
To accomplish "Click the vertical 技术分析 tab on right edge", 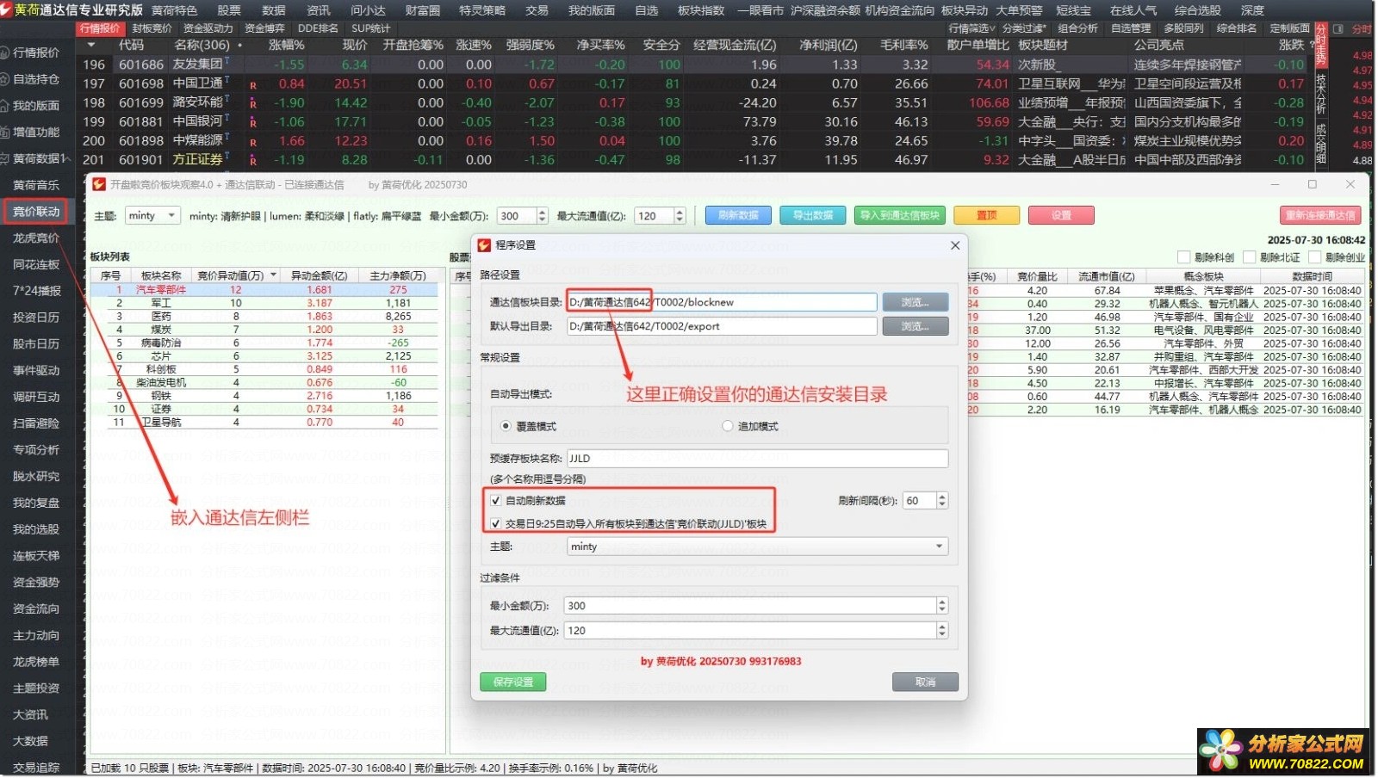I will point(1320,95).
